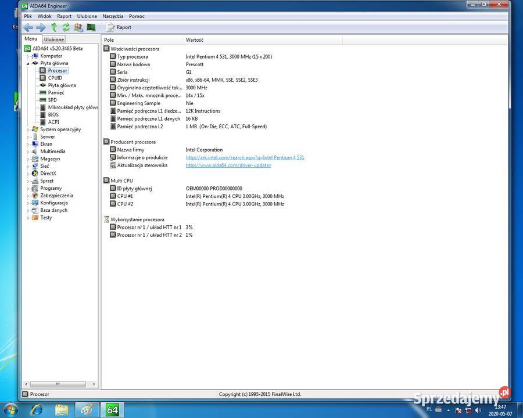Click the Sprzęt tree icon
This screenshot has height=418, width=523.
pyautogui.click(x=35, y=181)
